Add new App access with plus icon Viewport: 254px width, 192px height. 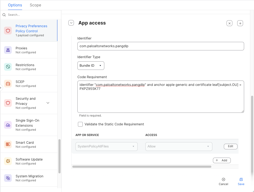240,23
